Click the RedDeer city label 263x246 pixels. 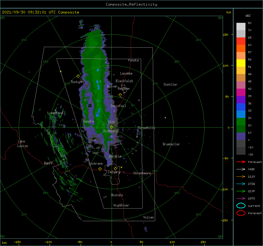124,89
